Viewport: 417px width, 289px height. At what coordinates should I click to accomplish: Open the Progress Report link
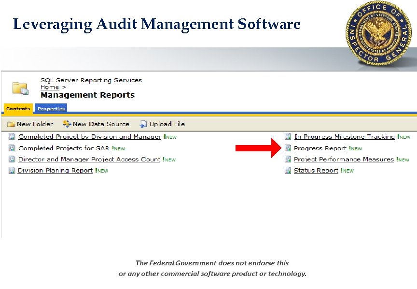(320, 148)
